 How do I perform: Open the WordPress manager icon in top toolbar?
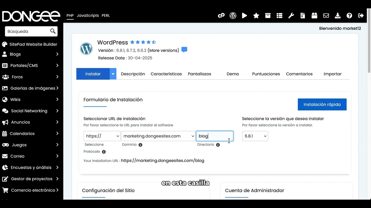coord(233,16)
